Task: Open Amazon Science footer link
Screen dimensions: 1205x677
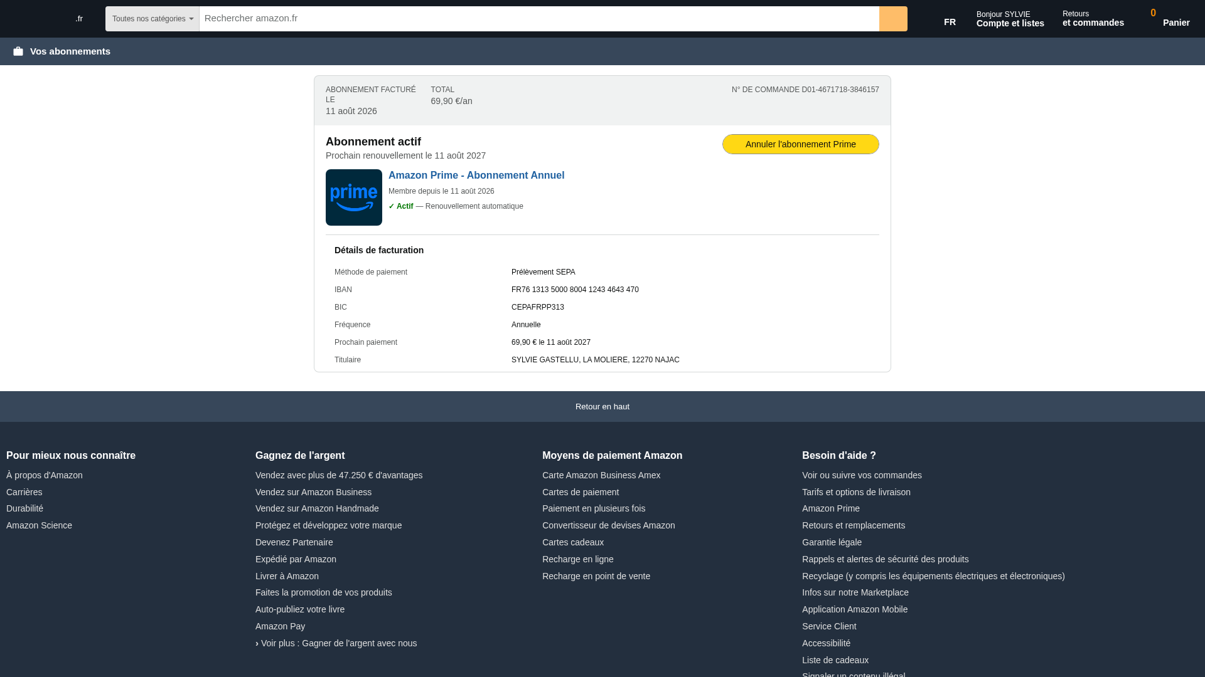Action: pyautogui.click(x=40, y=525)
